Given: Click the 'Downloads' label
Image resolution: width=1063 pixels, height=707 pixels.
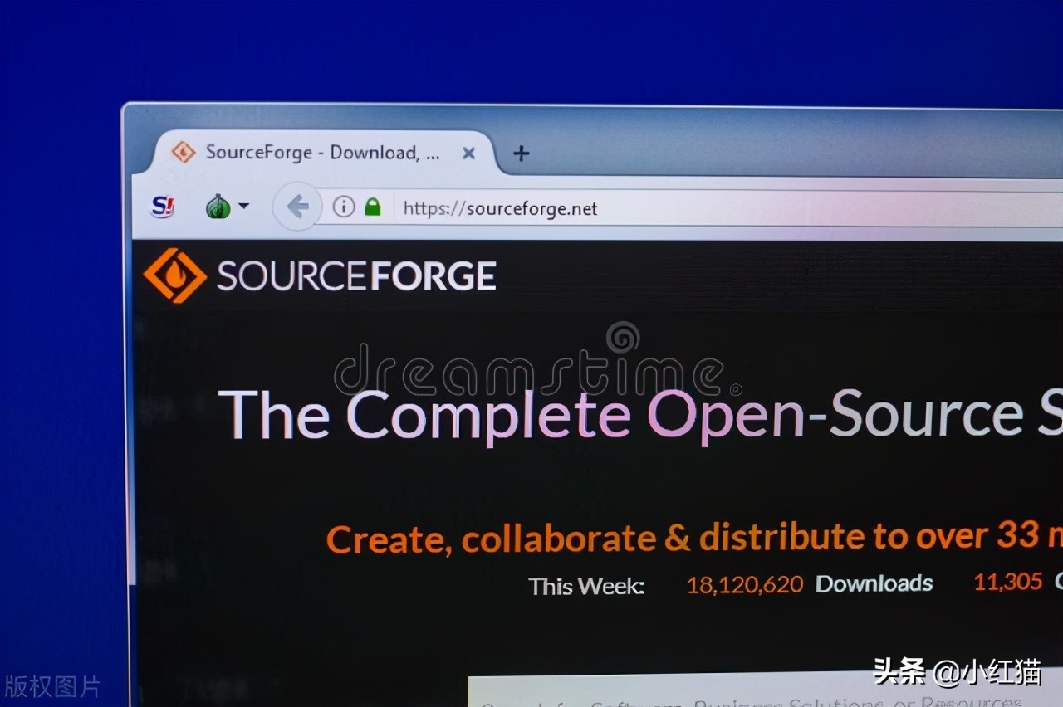Looking at the screenshot, I should pyautogui.click(x=874, y=583).
